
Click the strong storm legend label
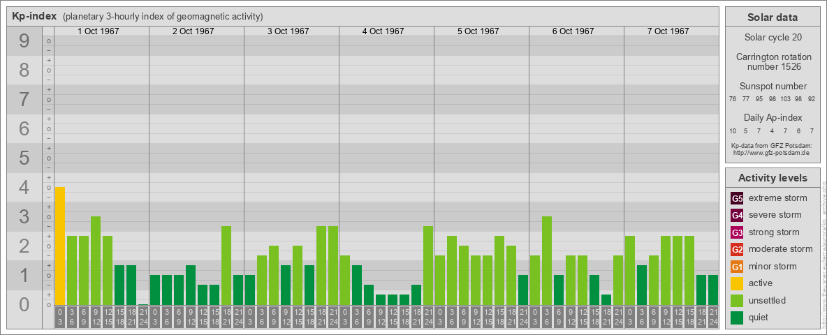click(x=774, y=232)
